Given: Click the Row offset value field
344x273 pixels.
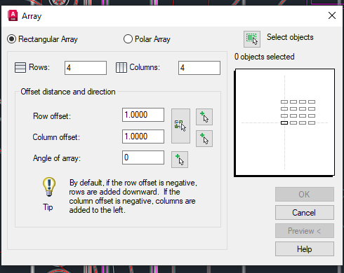Looking at the screenshot, I should click(x=143, y=115).
